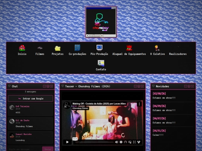Open video settings gear icon
This screenshot has width=202, height=151.
(121, 142)
